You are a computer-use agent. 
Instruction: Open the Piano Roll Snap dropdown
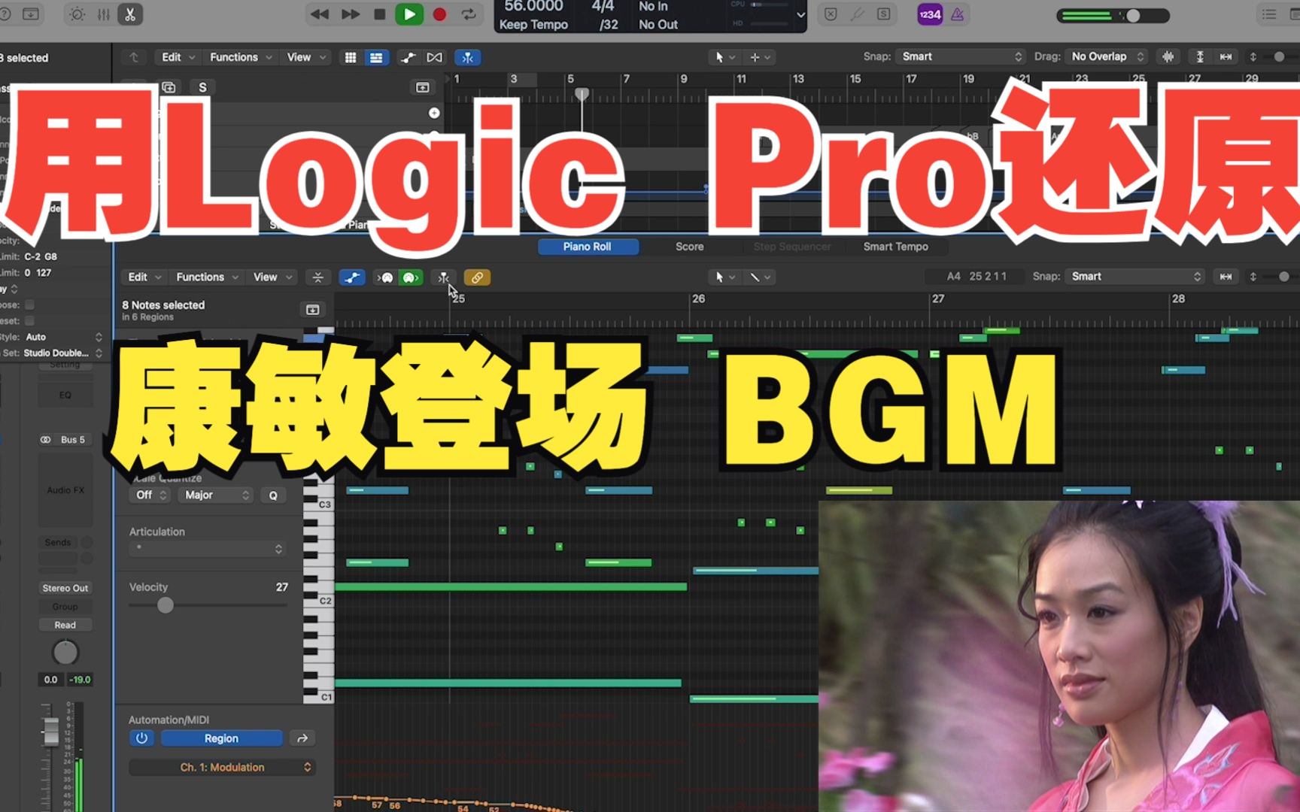coord(1134,276)
